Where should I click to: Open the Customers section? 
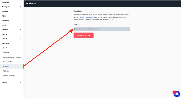point(5,20)
